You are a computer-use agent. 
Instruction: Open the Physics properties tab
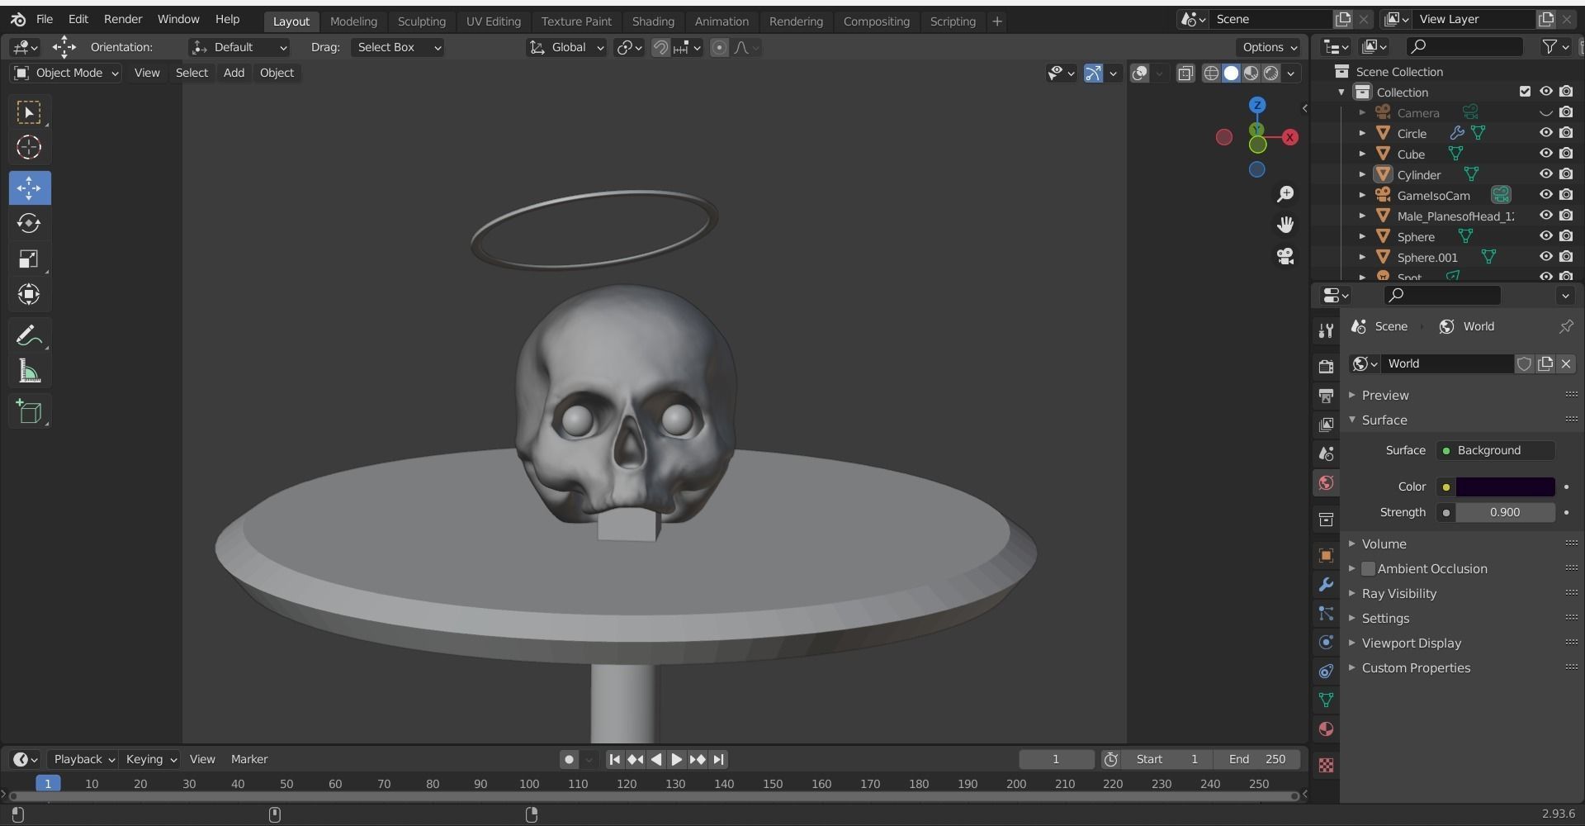point(1326,643)
